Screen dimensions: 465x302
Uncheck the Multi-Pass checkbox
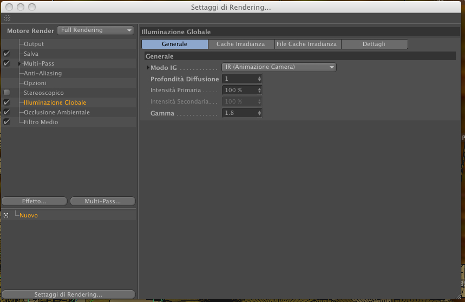(7, 63)
